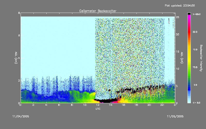The width and height of the screenshot is (206, 129).
Task: Click the "16:" hour label on the UTC axis
Action: (x=124, y=105)
